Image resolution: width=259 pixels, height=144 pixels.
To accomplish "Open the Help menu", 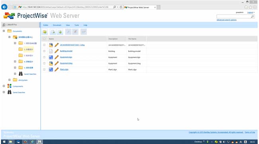I will 85,25.
